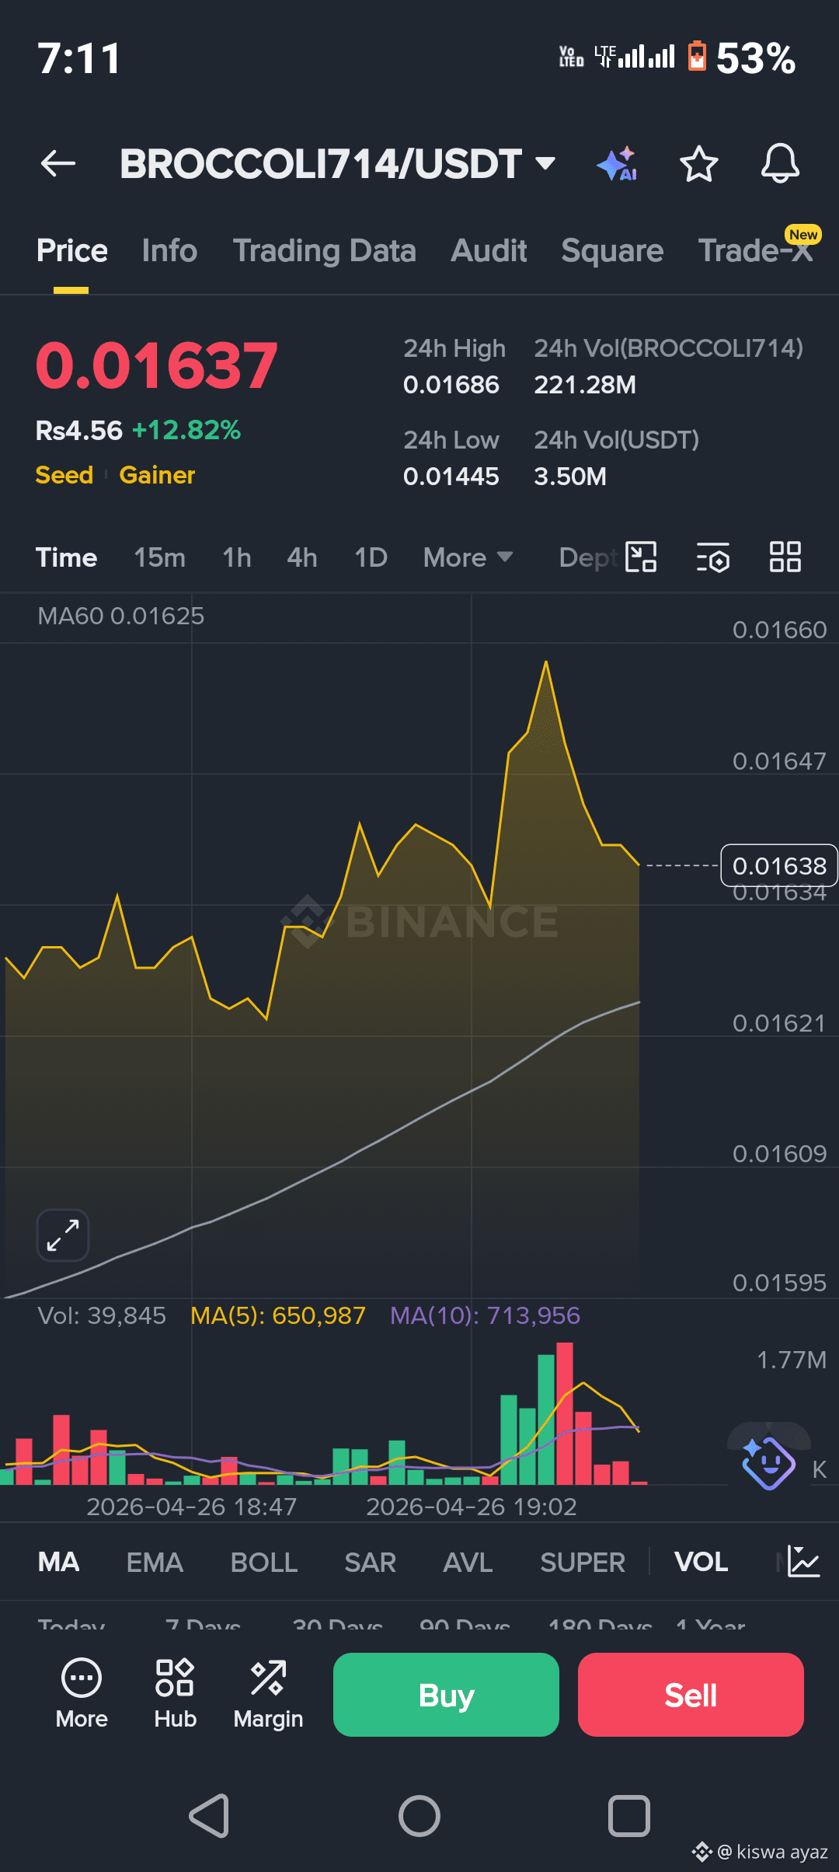Tap the tallest red volume bar
The height and width of the screenshot is (1872, 839).
565,1413
